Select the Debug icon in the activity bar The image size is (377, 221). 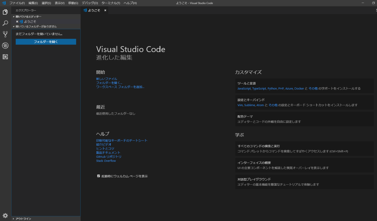5,46
